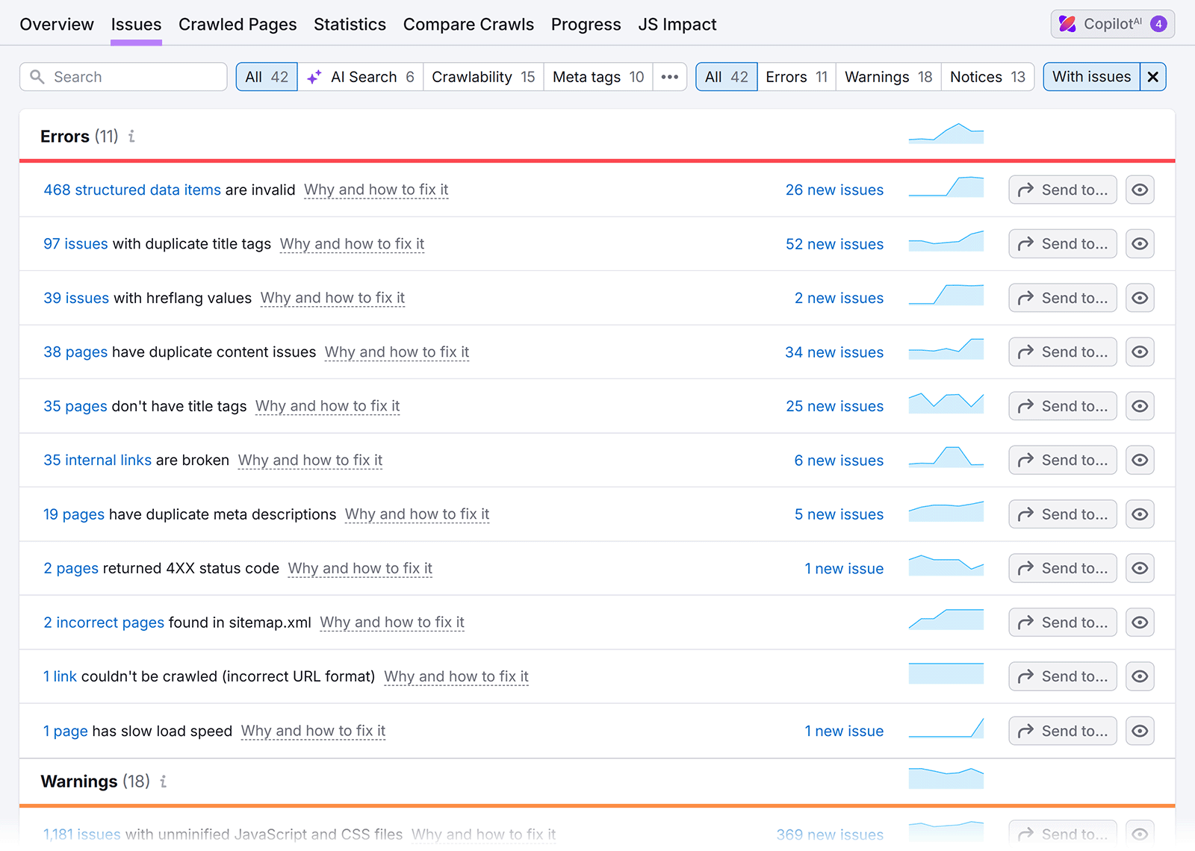Click the search magnifier icon
The width and height of the screenshot is (1195, 851).
coord(38,76)
